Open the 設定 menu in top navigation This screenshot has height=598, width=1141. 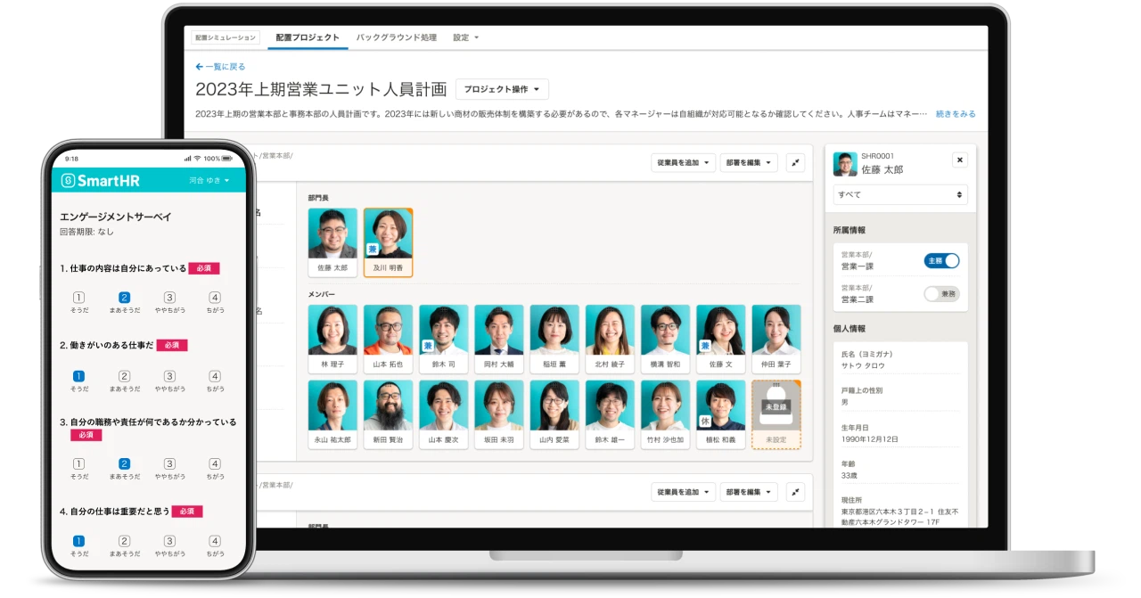click(x=465, y=37)
